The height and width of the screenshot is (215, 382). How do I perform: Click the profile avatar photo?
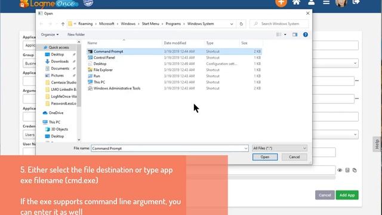341,3
